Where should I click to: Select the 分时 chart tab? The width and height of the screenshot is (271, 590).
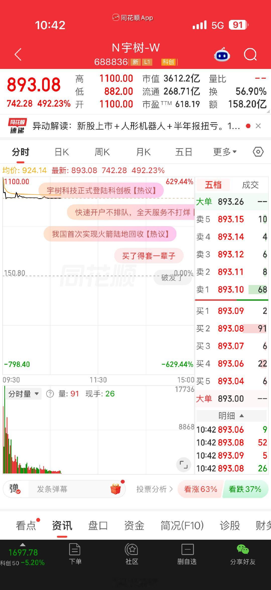[x=21, y=152]
